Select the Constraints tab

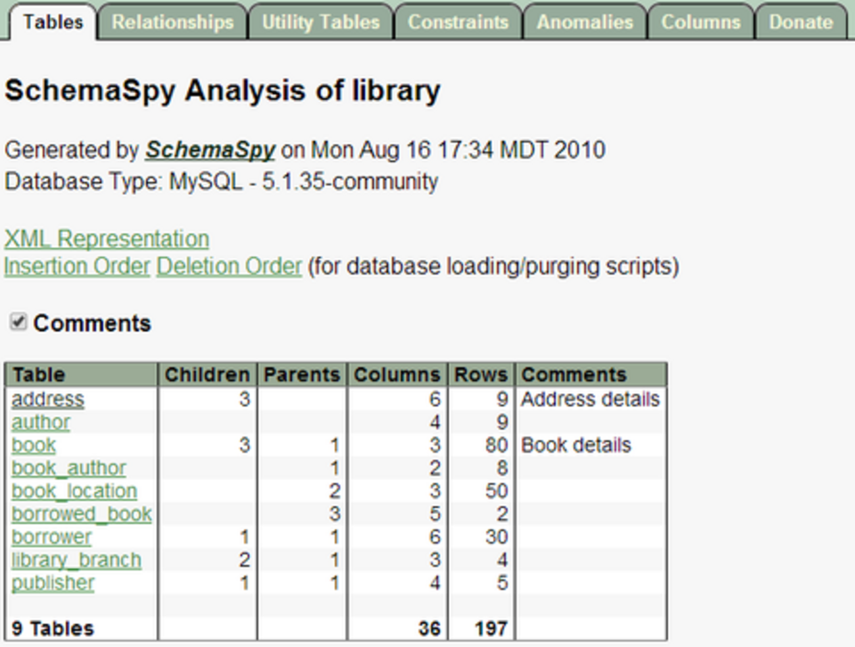(458, 22)
